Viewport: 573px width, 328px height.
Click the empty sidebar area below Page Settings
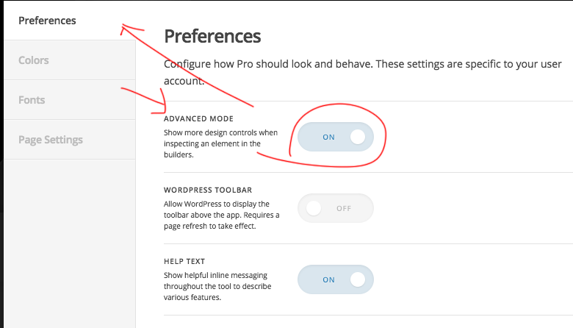70,243
